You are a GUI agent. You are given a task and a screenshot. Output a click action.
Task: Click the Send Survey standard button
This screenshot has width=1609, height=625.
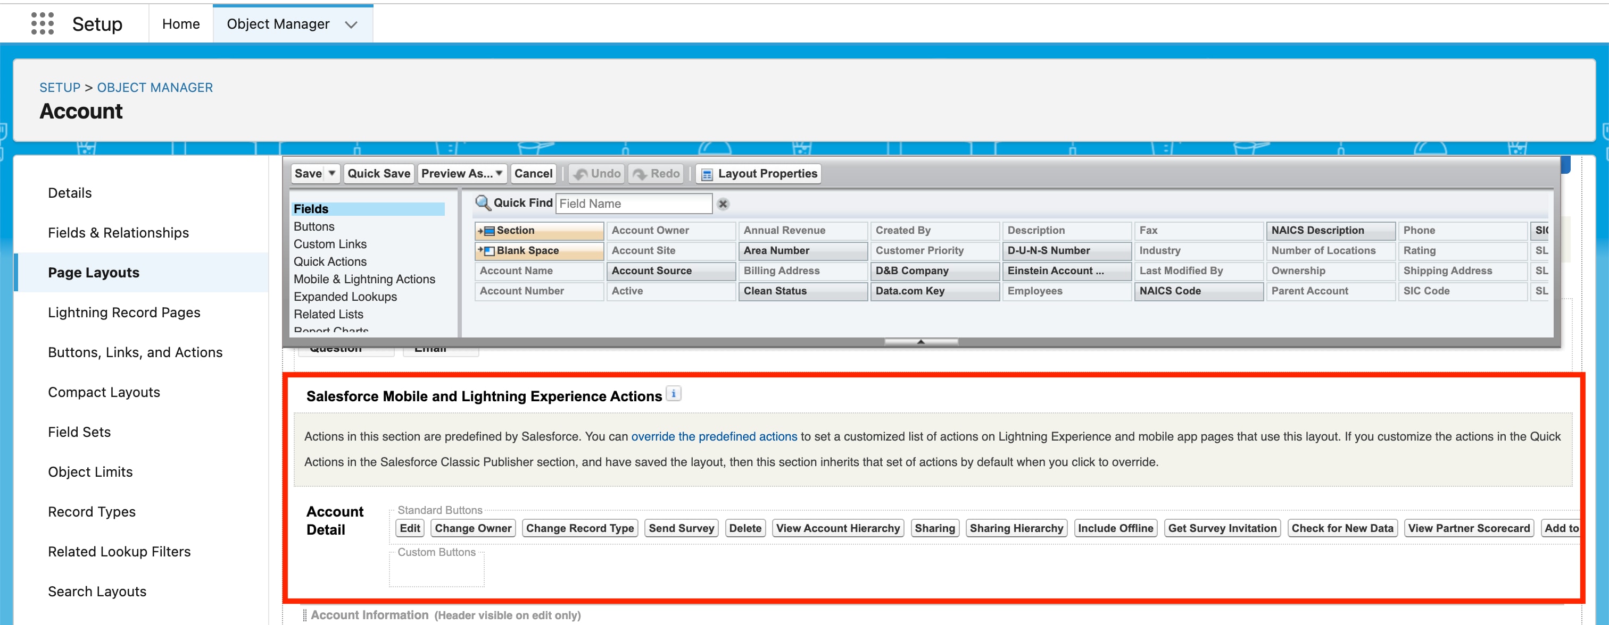point(682,528)
